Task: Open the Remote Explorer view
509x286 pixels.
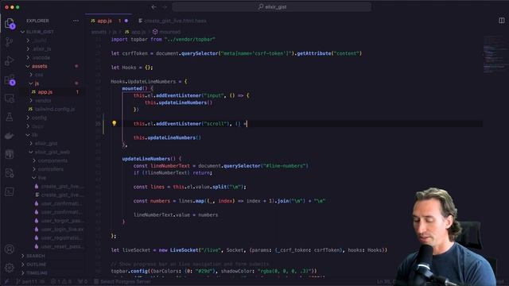Action: coord(10,99)
